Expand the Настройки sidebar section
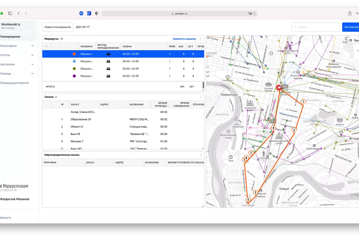The image size is (359, 239). tap(32, 65)
